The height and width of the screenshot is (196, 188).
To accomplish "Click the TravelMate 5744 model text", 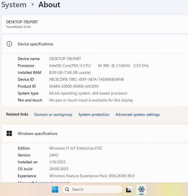I will coord(18,27).
